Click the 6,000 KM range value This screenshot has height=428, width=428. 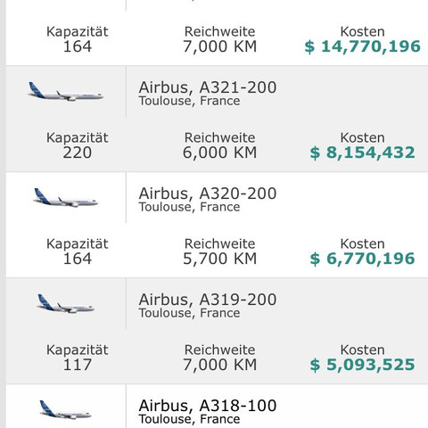tap(219, 152)
